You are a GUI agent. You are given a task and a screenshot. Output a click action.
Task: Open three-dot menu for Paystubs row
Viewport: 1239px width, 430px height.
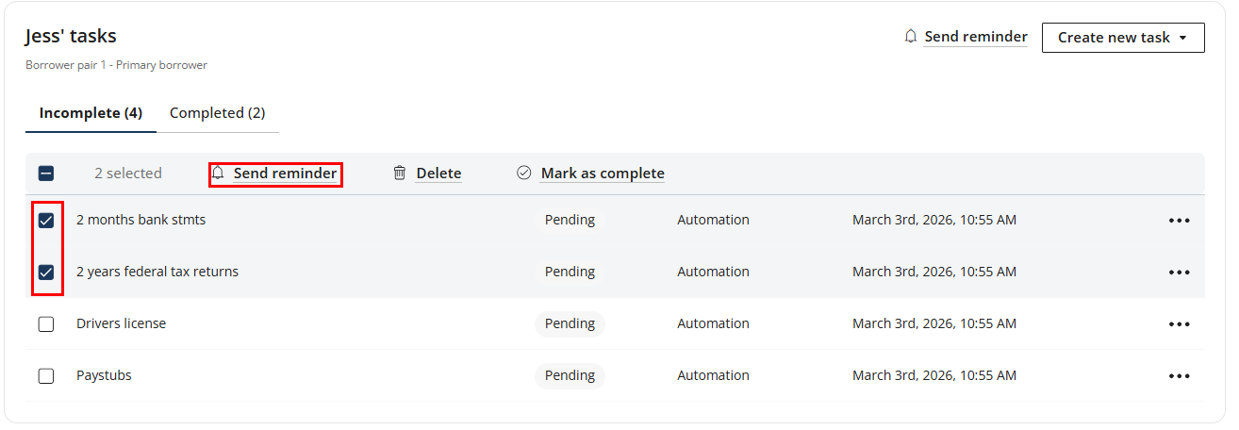(1179, 376)
